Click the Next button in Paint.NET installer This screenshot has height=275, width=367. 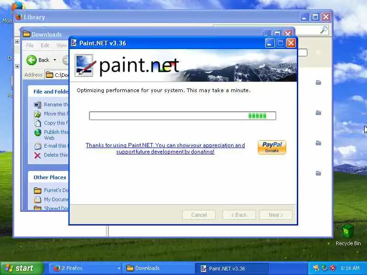coord(276,215)
